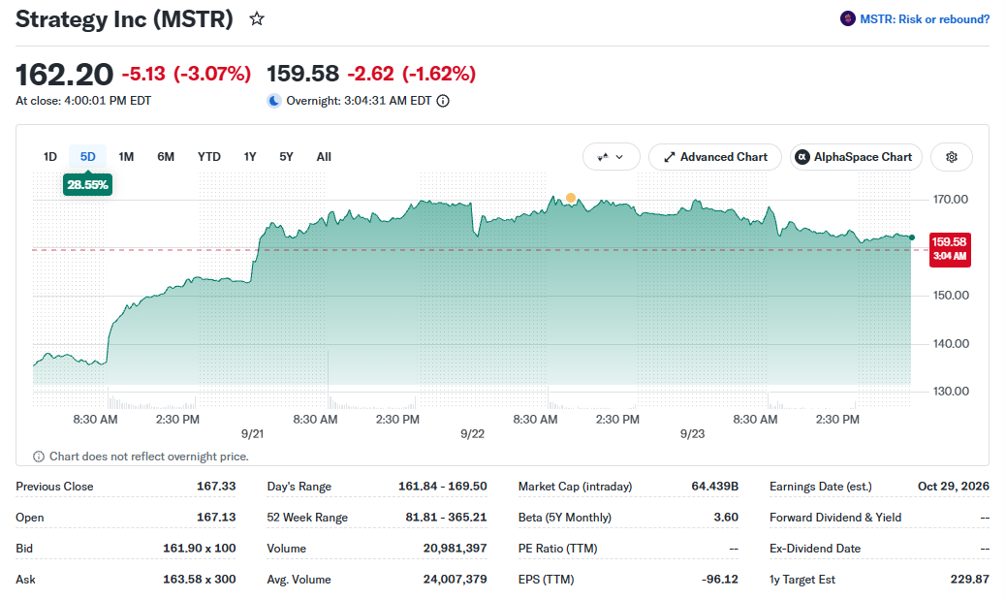Select the 5Y time range
The height and width of the screenshot is (599, 1006).
tap(286, 157)
